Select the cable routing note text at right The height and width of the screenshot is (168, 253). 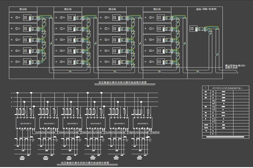point(235,67)
